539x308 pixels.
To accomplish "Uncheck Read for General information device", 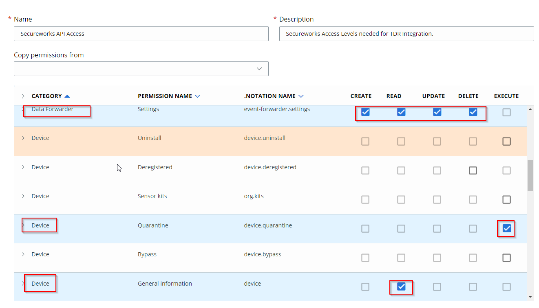I will [401, 287].
